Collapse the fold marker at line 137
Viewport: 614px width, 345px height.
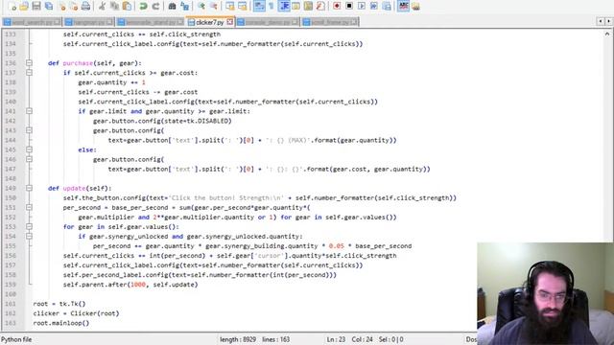click(29, 73)
